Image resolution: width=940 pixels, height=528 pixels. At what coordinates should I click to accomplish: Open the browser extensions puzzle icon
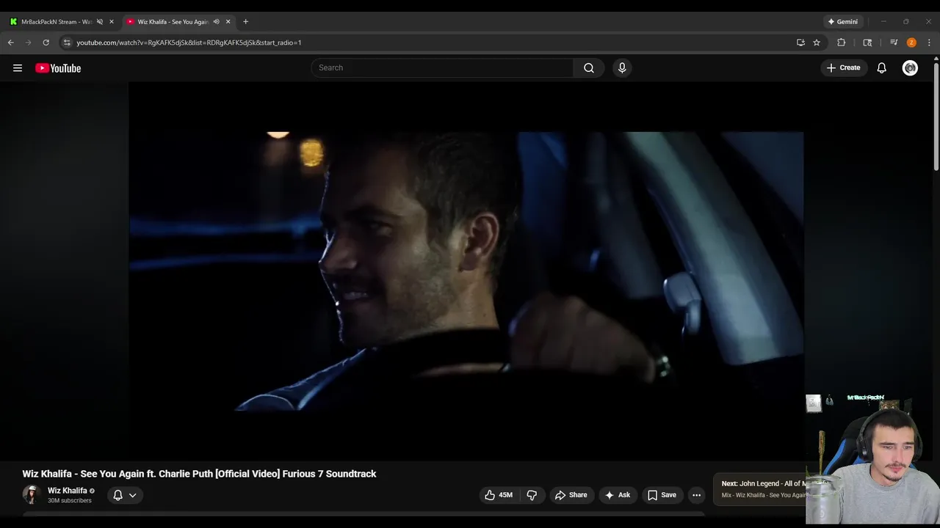[842, 43]
